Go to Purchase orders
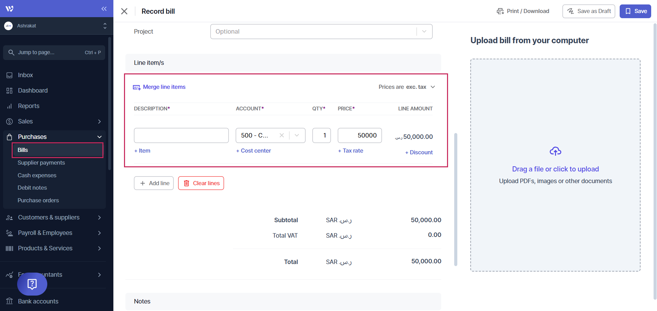 pyautogui.click(x=38, y=200)
